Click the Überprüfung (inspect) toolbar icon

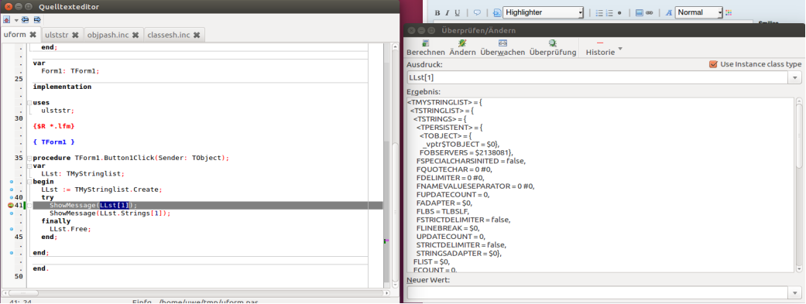point(552,44)
